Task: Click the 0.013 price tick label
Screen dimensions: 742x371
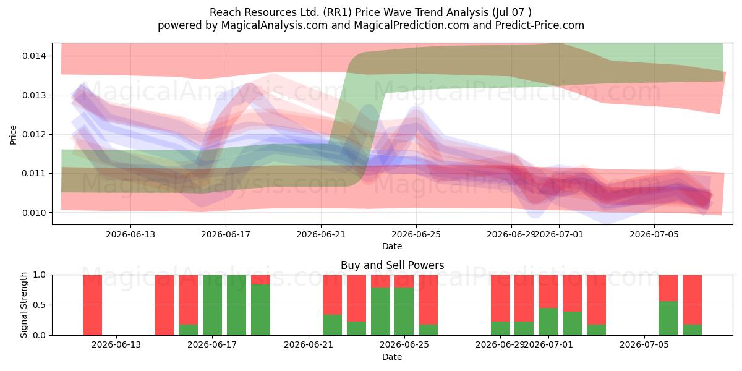Action: click(35, 95)
